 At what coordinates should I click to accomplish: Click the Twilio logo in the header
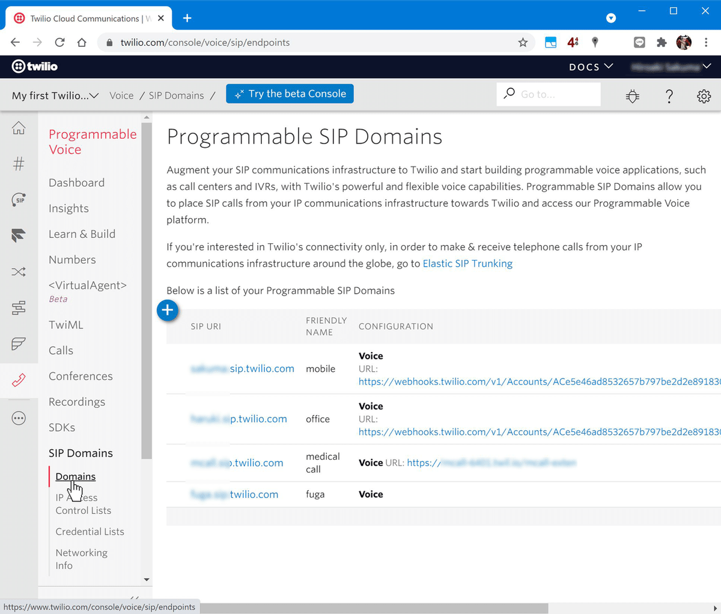35,66
